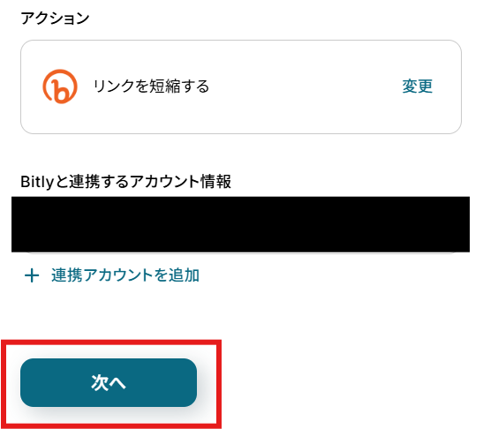The image size is (498, 429).
Task: Click the orange Bitly logo icon
Action: (60, 87)
